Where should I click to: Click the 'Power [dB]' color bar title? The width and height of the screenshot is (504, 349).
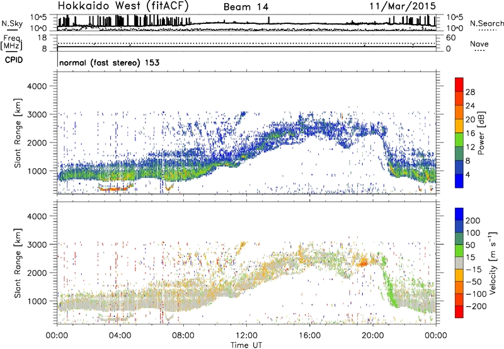pos(481,133)
